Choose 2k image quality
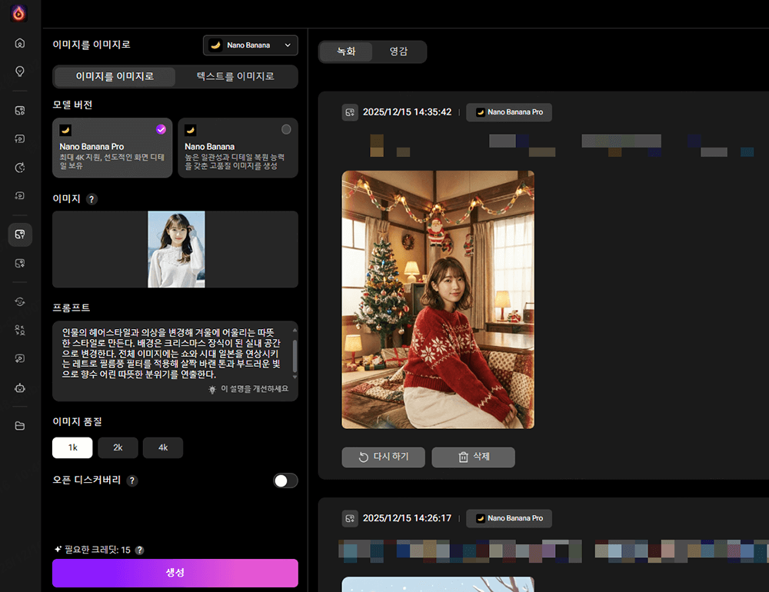 pos(118,447)
